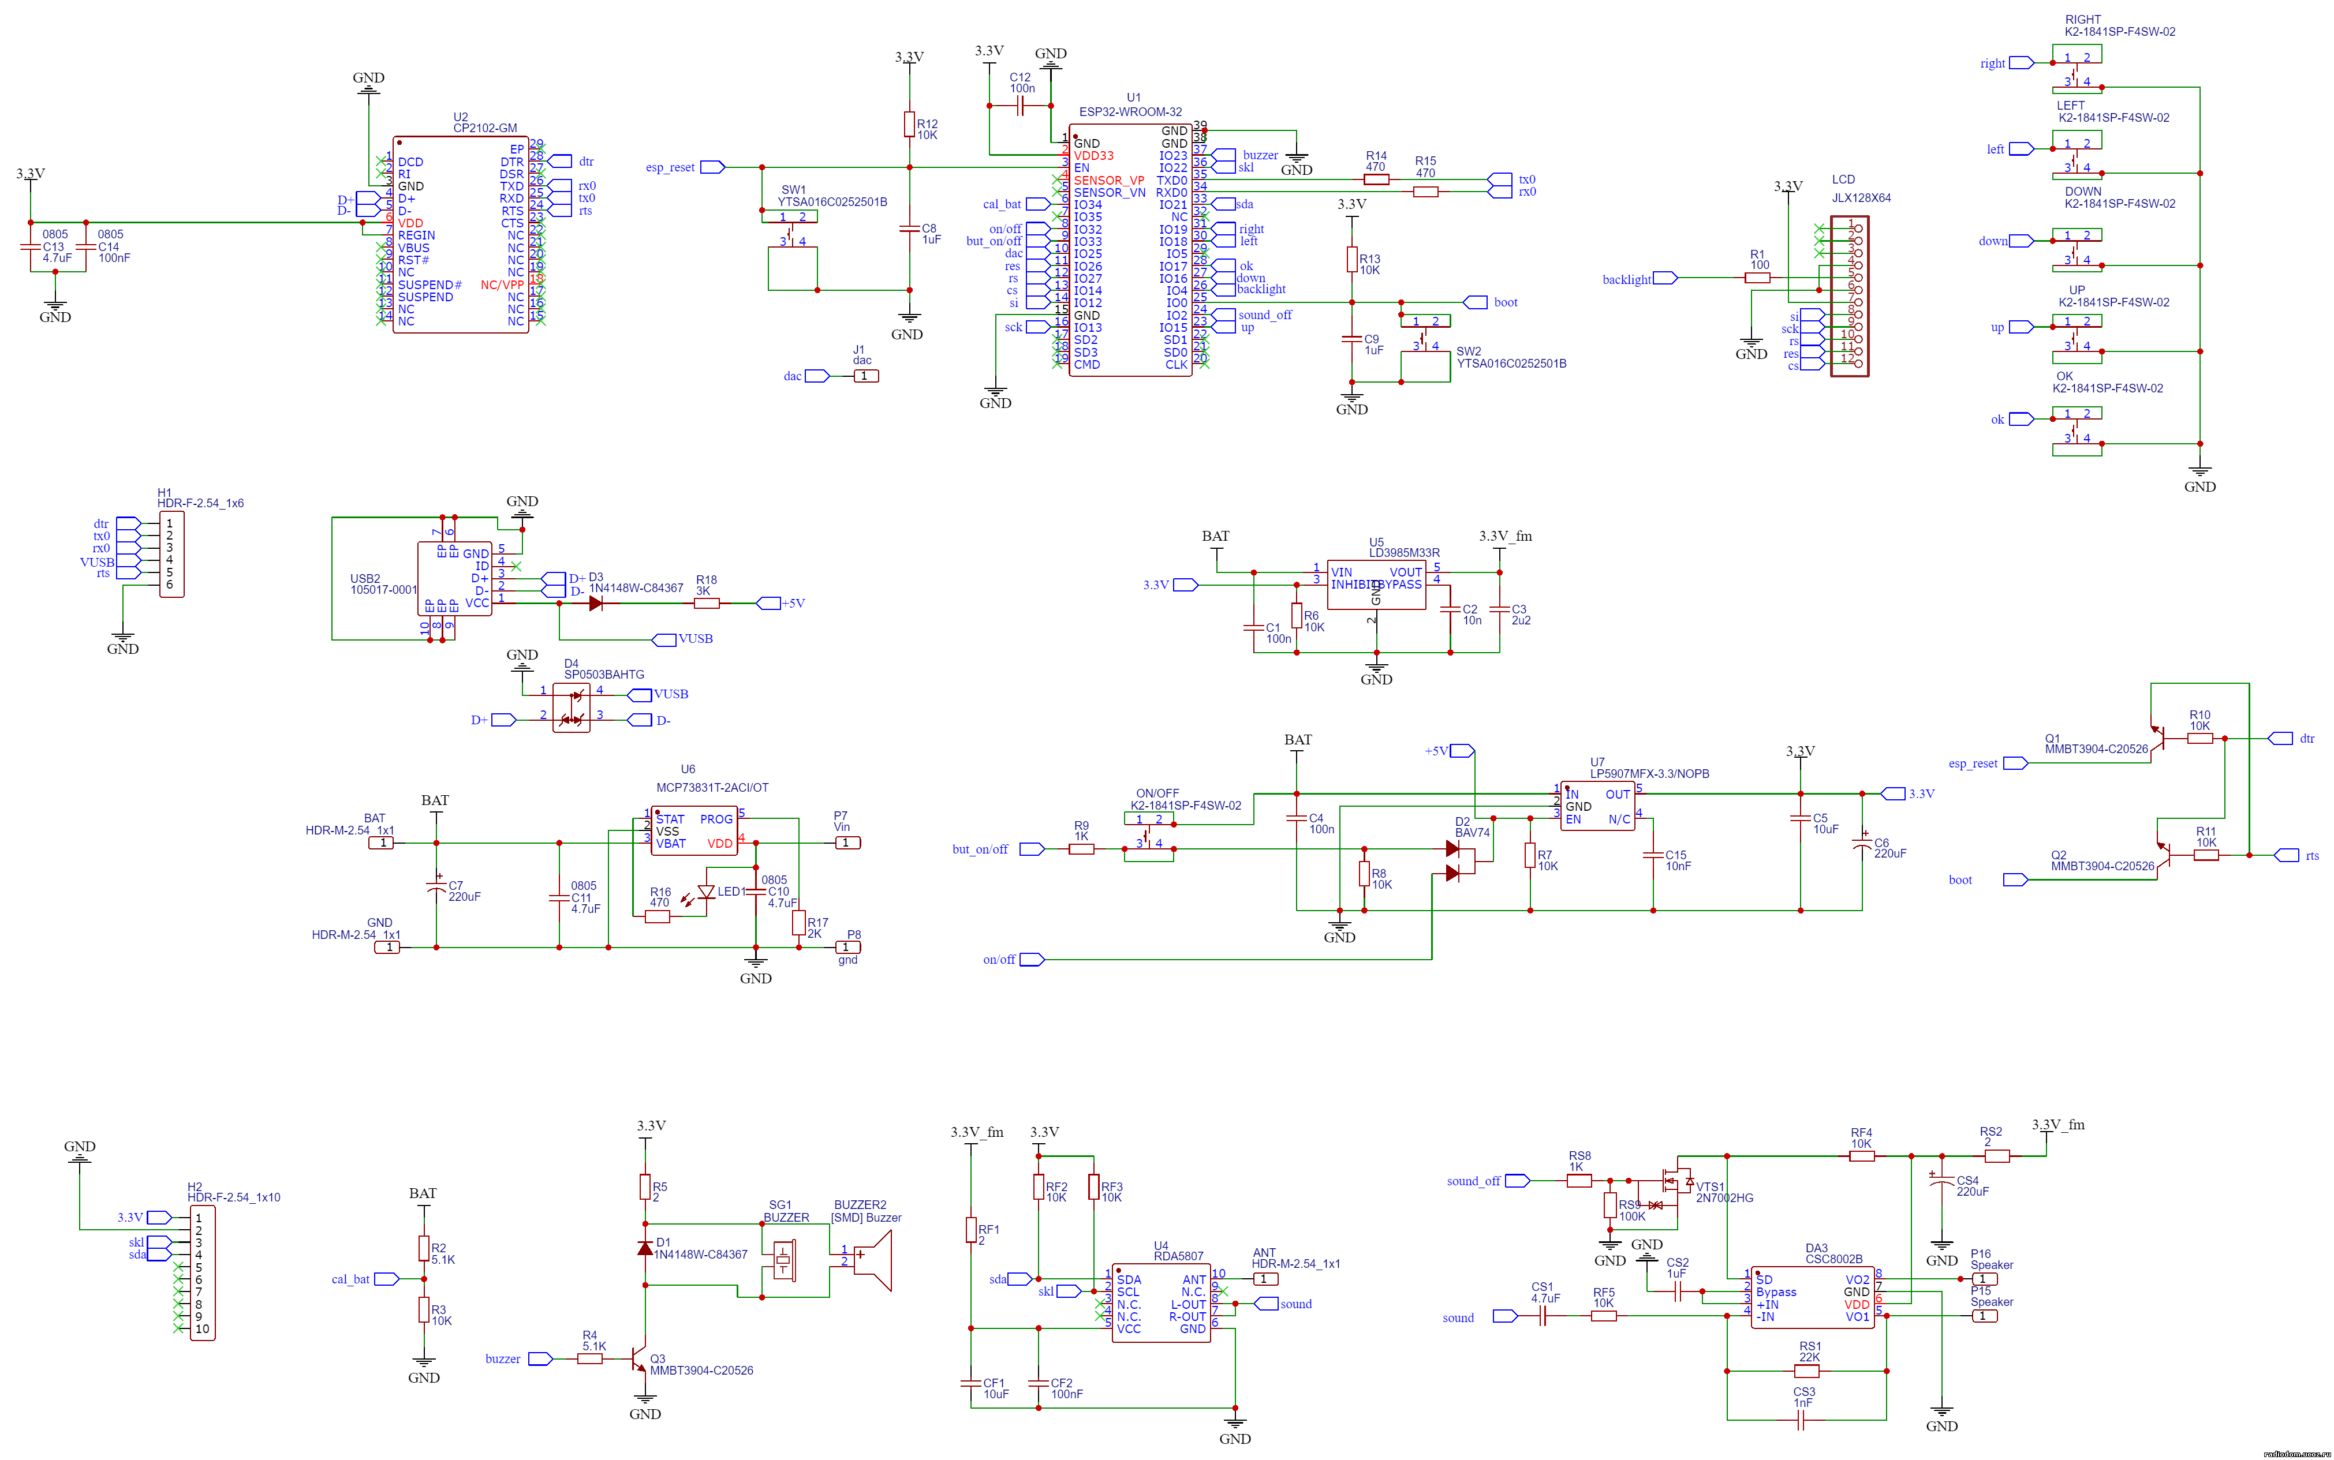The image size is (2334, 1460).
Task: Select the sound_off port near RS8
Action: [1518, 1181]
